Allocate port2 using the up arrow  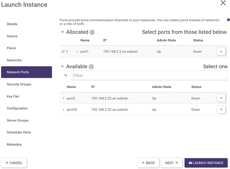click(x=221, y=98)
